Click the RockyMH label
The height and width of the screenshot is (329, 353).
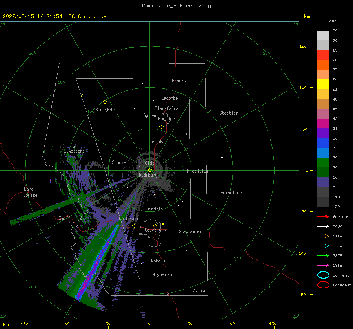tap(104, 110)
